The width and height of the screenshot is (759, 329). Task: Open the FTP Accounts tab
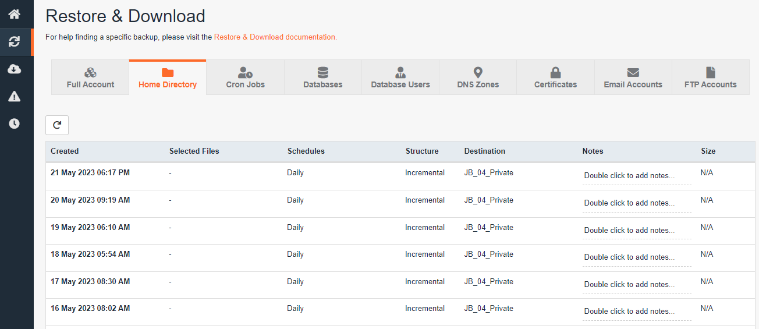(x=710, y=78)
